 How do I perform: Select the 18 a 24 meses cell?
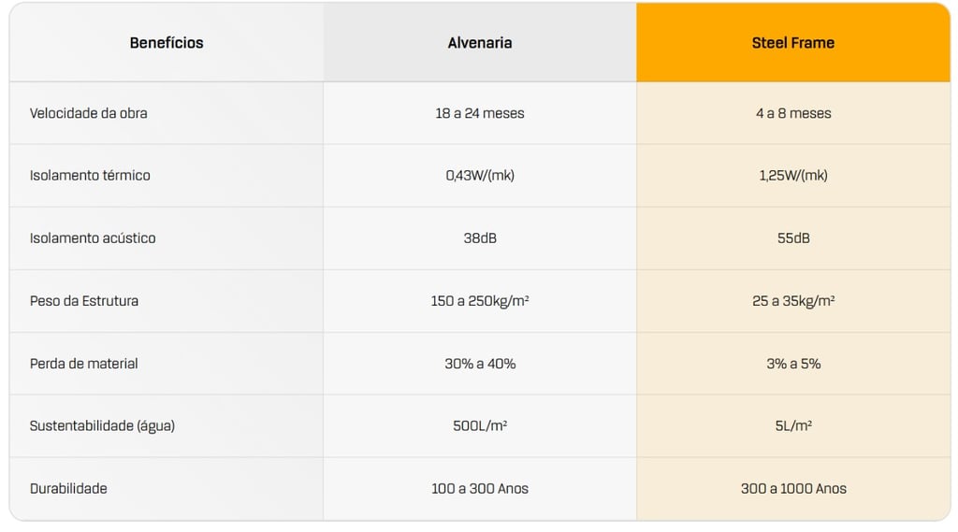click(x=480, y=113)
